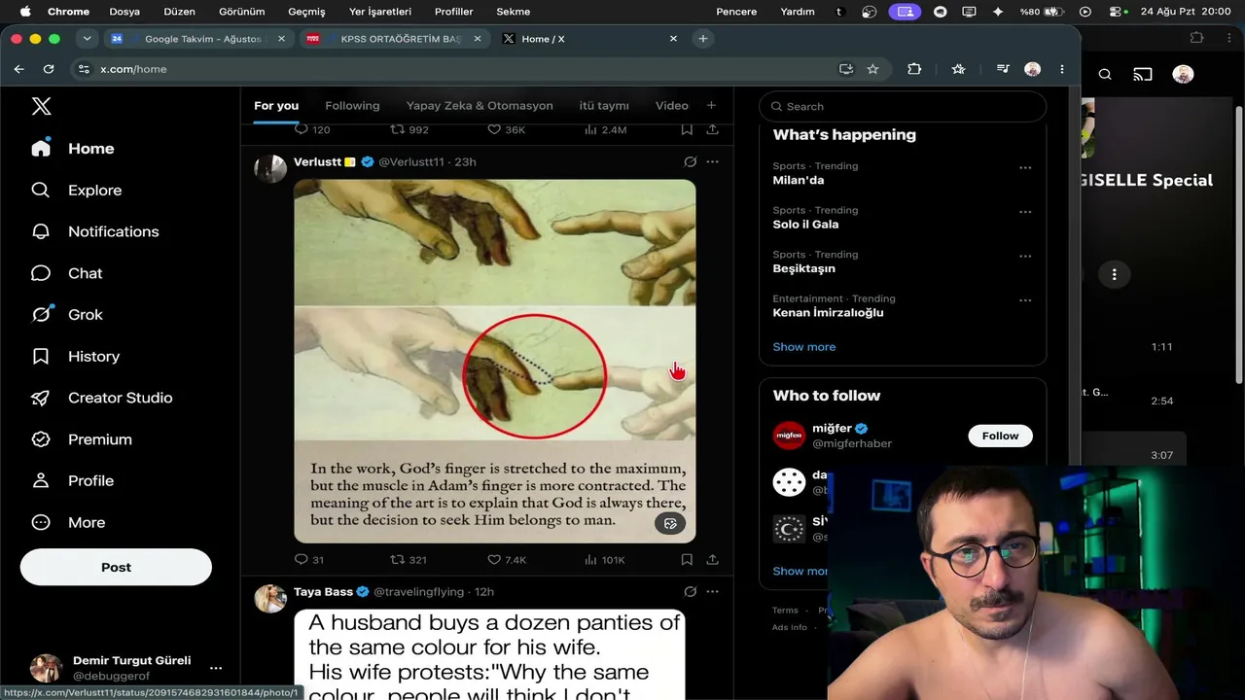1245x700 pixels.
Task: Open the Yer İşaretleri menu
Action: (380, 12)
